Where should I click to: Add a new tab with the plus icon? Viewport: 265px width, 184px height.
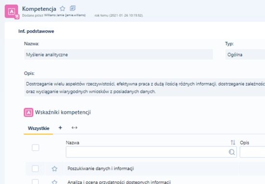(60, 128)
